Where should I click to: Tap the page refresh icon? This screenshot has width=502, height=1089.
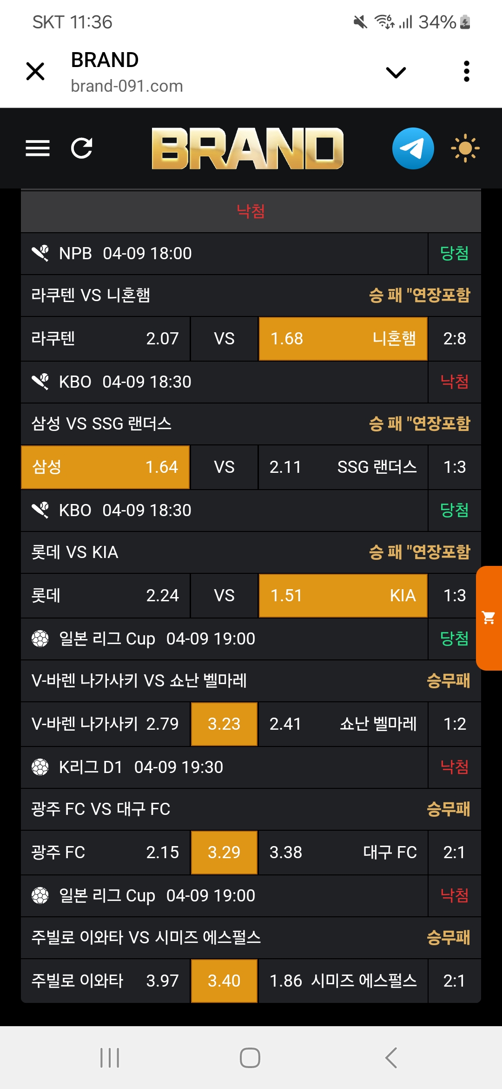pos(82,148)
